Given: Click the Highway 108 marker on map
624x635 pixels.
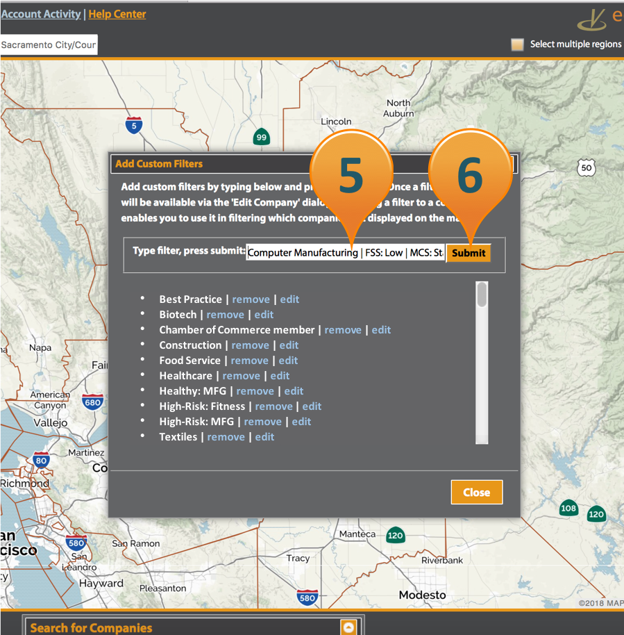Looking at the screenshot, I should coord(568,508).
